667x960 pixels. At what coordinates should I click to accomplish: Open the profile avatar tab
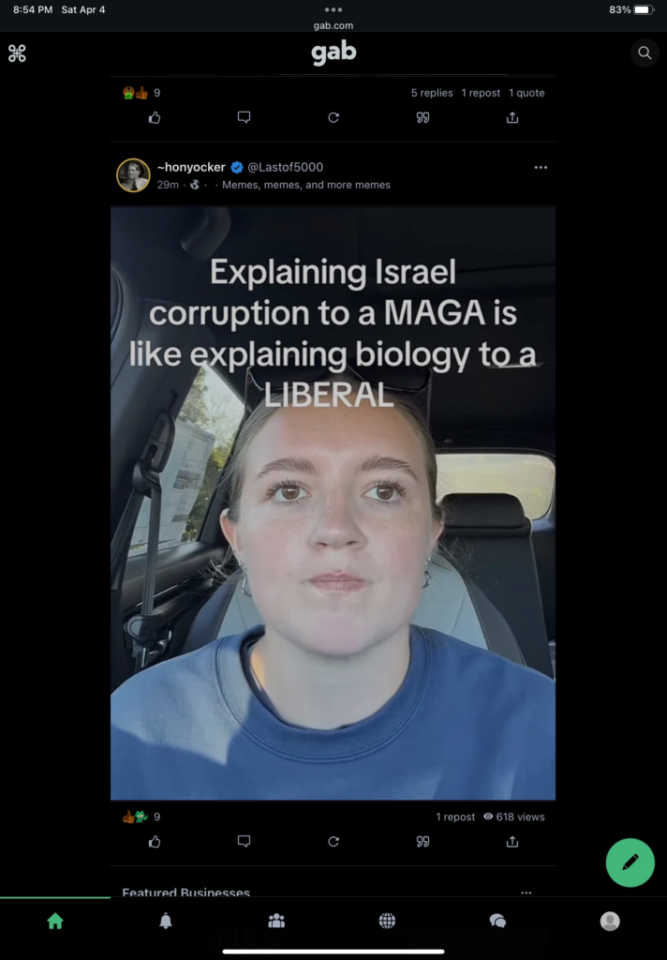coord(610,921)
